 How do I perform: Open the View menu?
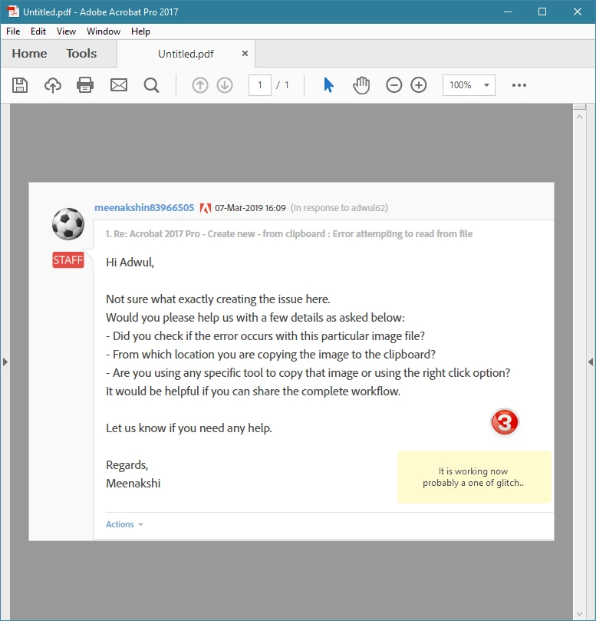pos(66,31)
